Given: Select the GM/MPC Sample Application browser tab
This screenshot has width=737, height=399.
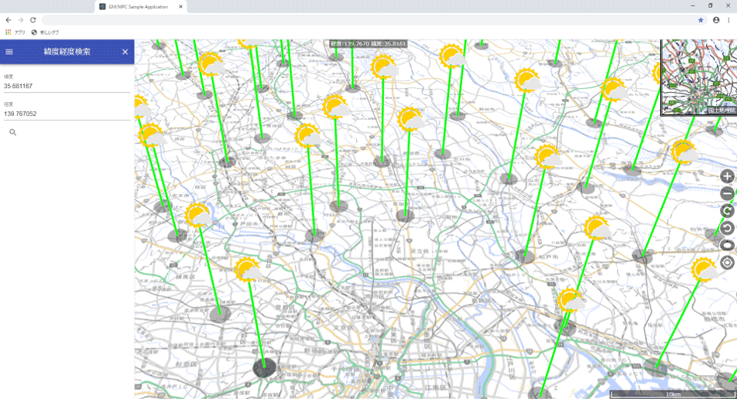Looking at the screenshot, I should click(x=139, y=6).
